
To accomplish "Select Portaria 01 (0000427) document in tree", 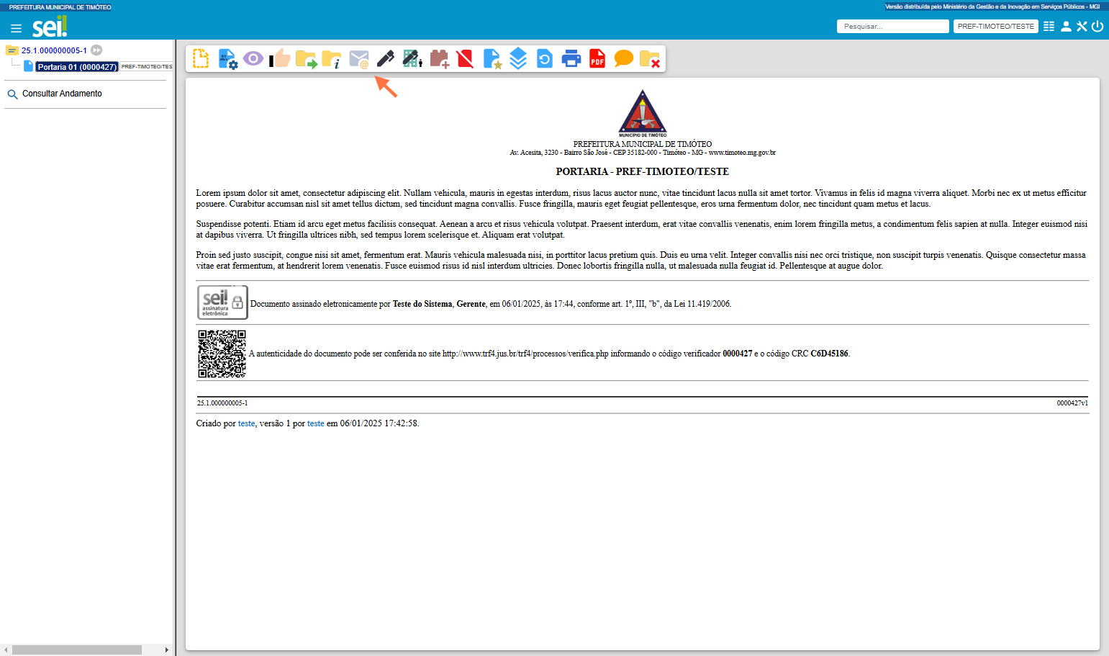I will (x=77, y=67).
